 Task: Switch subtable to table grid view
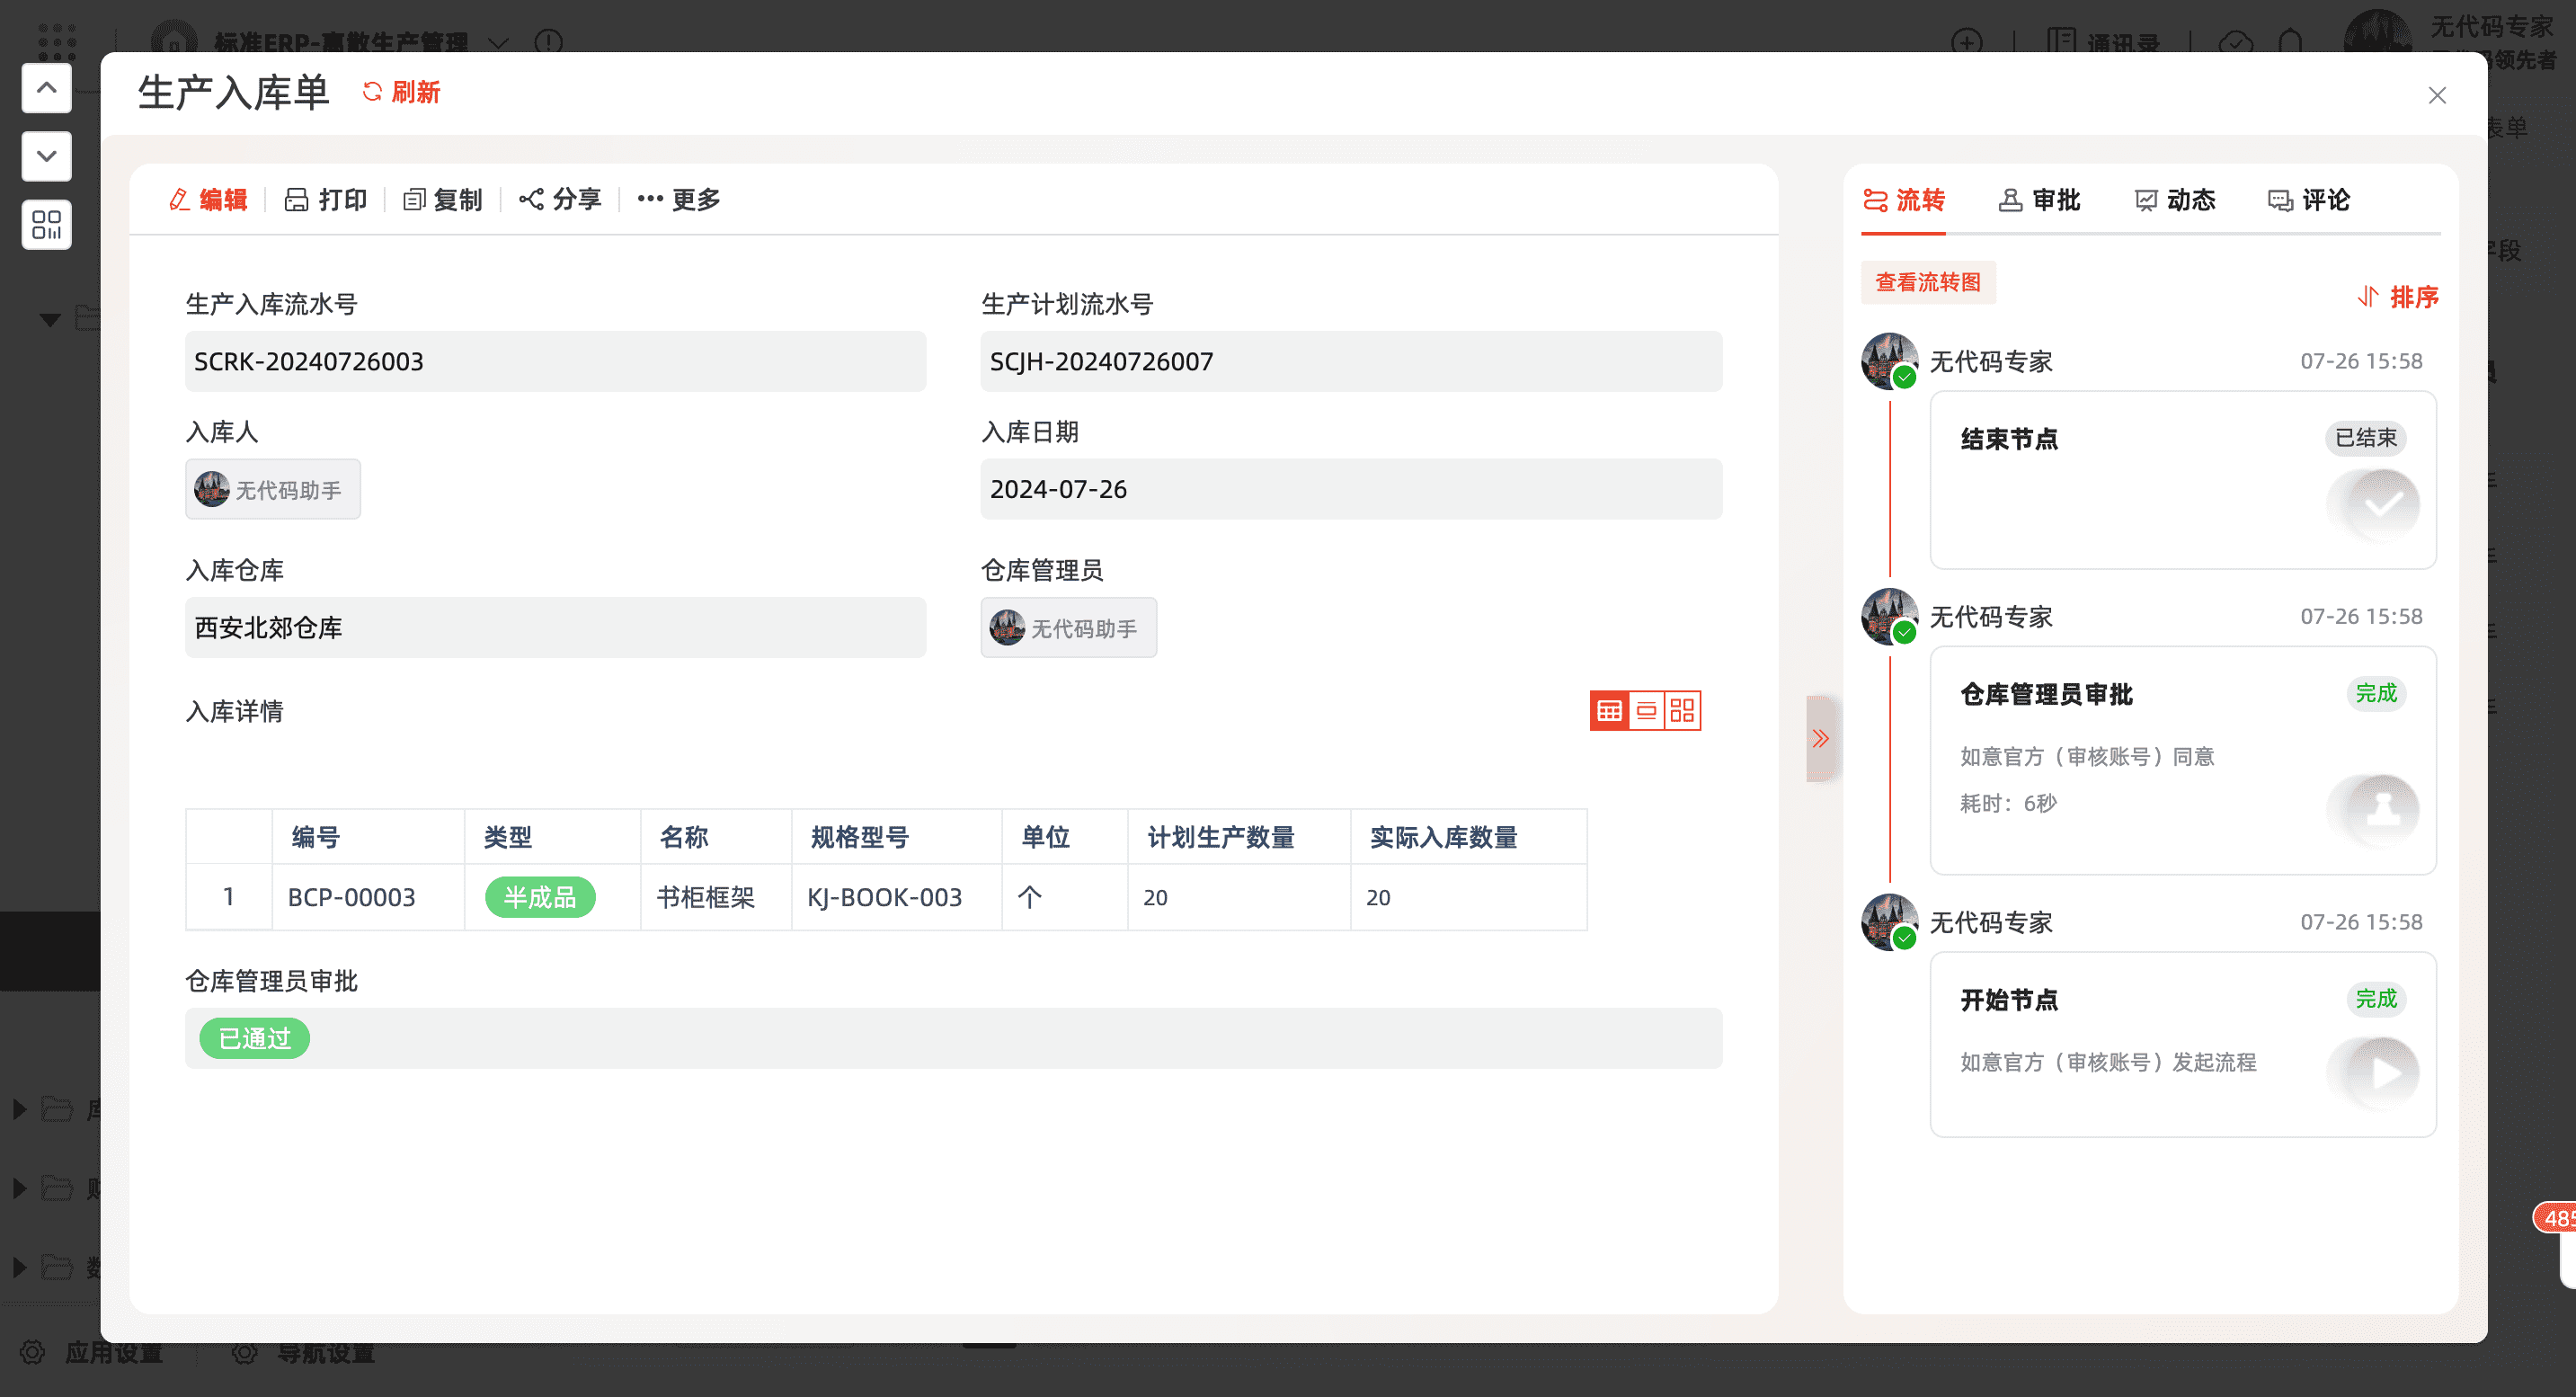pos(1609,711)
